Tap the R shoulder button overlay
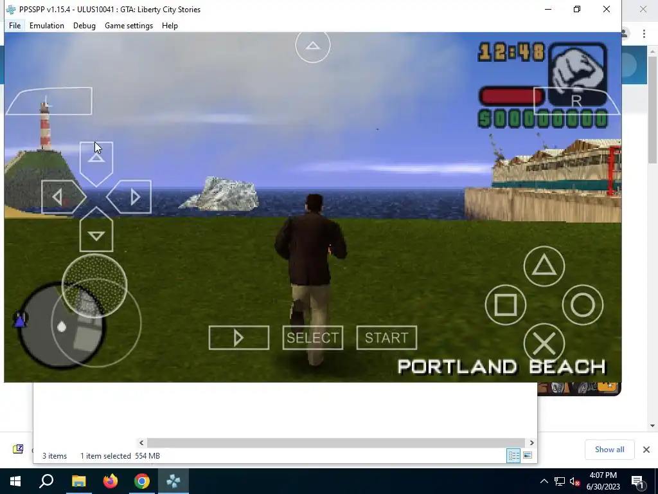Image resolution: width=658 pixels, height=494 pixels. pyautogui.click(x=576, y=101)
